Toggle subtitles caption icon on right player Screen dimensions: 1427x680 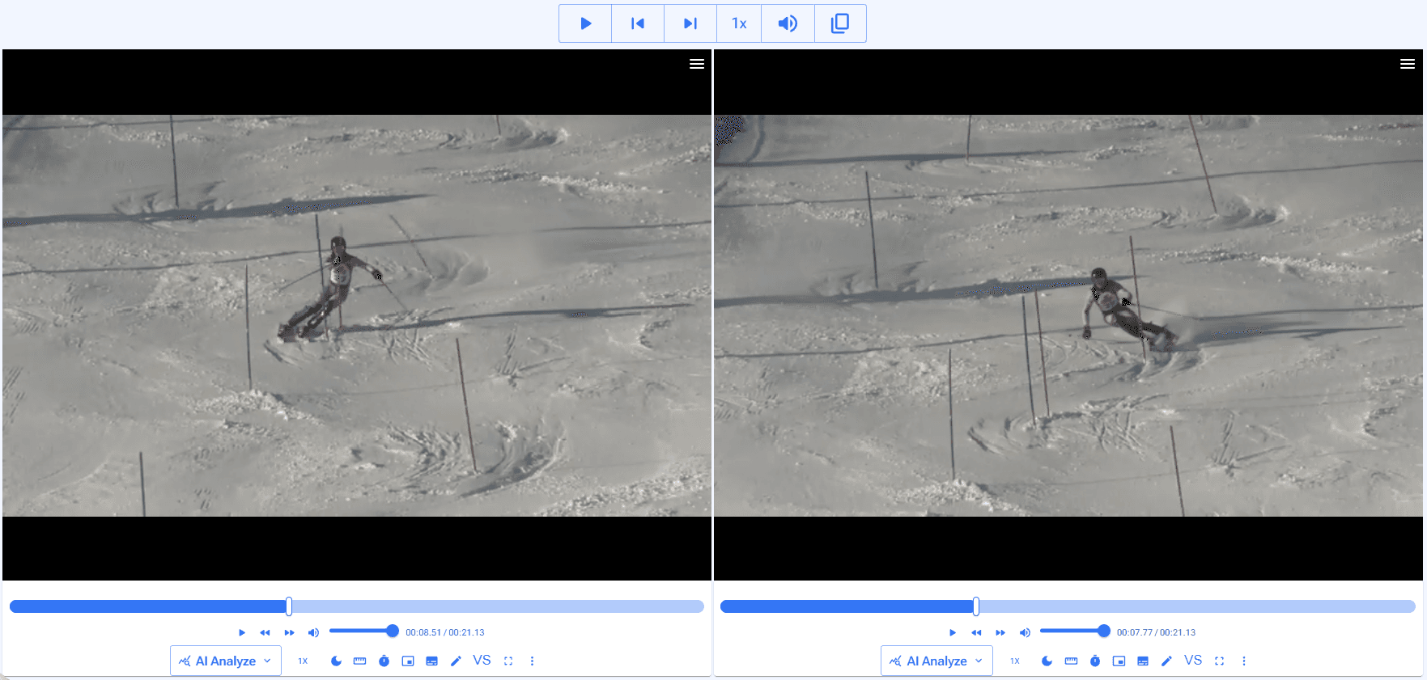point(1142,661)
